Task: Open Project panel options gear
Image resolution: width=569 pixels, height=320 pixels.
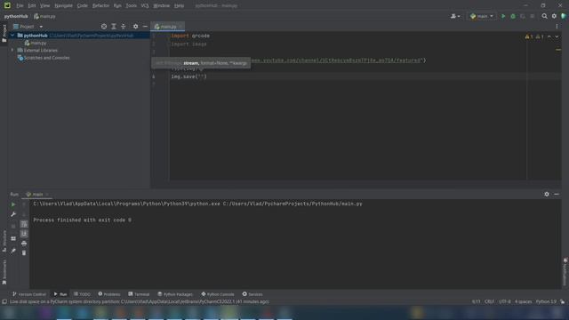Action: [135, 27]
